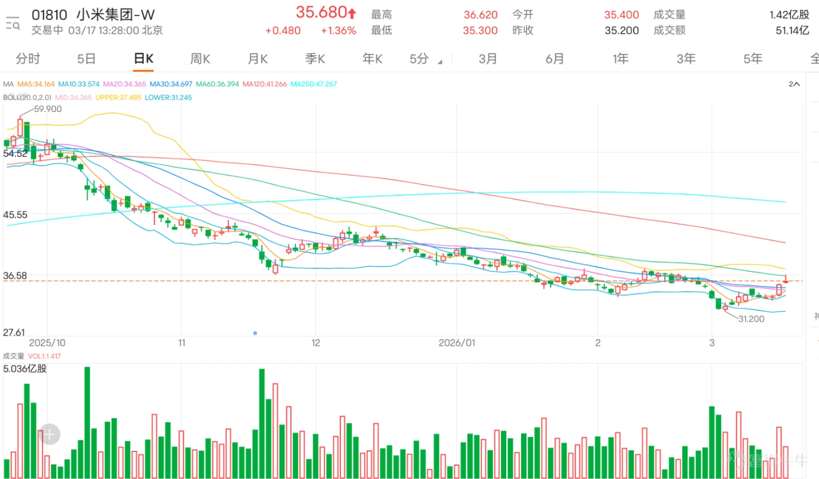Click the MA120:41.266 indicator label
The height and width of the screenshot is (479, 819).
[x=265, y=84]
